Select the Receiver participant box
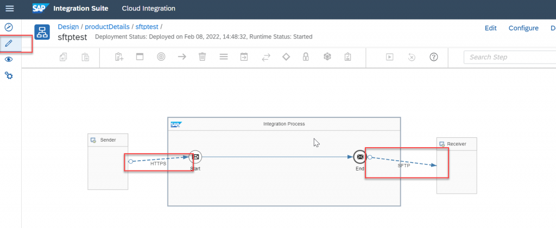 (x=457, y=166)
